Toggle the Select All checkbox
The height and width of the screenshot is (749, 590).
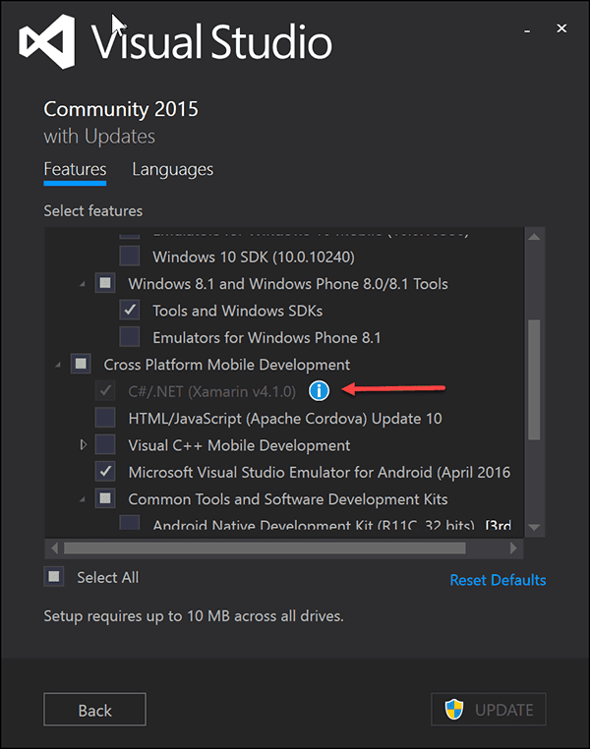click(x=54, y=577)
